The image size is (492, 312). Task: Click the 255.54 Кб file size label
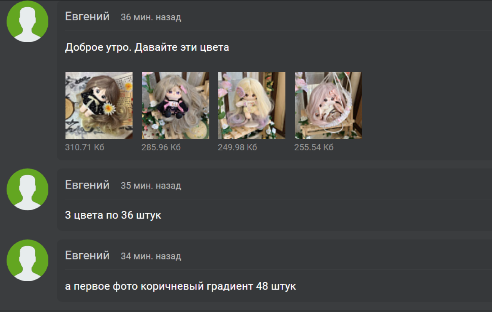[314, 147]
